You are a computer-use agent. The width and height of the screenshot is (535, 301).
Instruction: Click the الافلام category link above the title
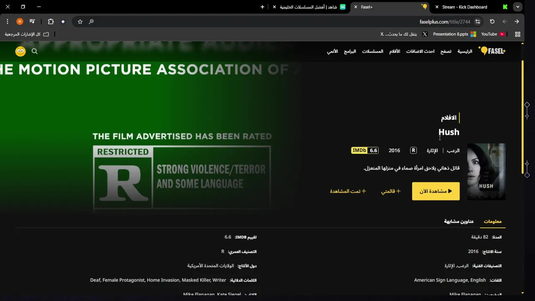pos(448,118)
